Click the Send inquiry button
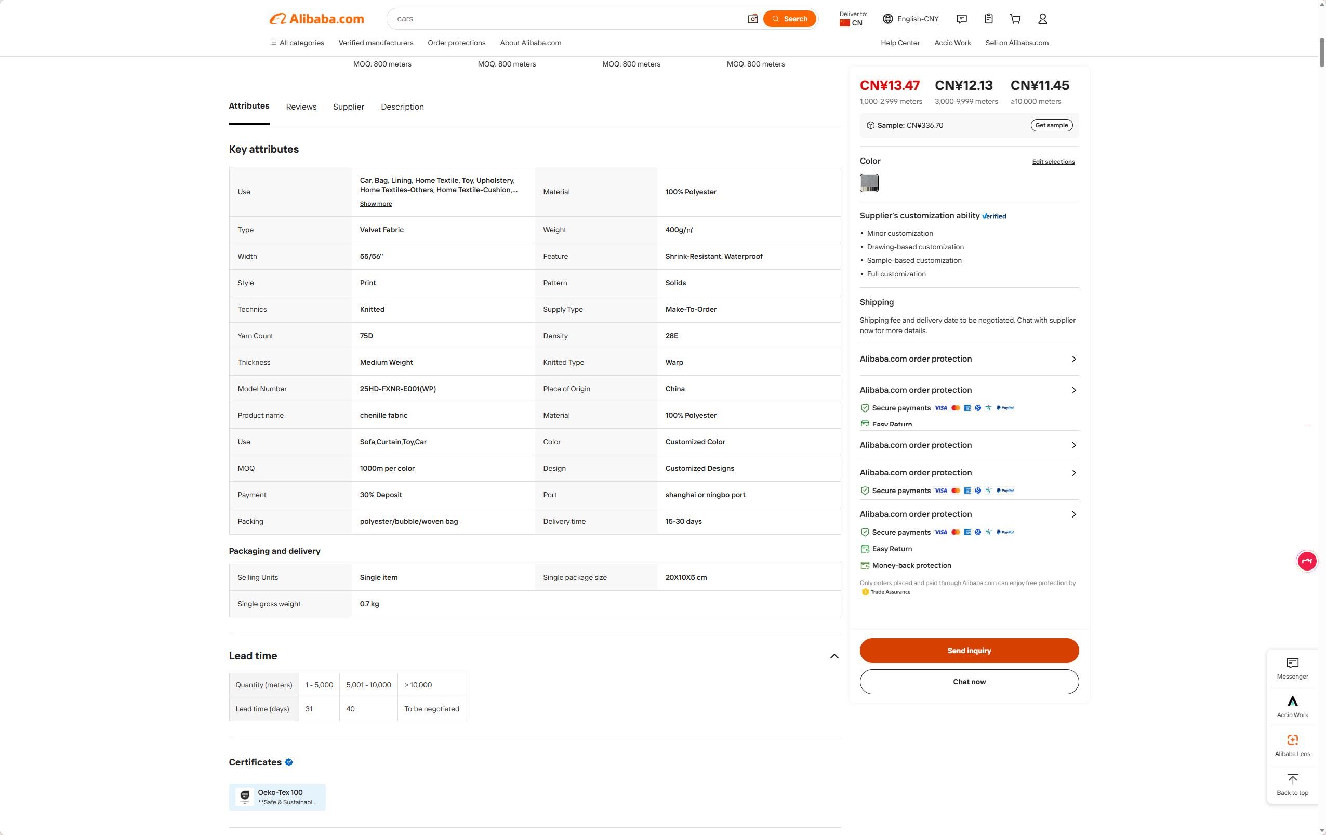 969,651
